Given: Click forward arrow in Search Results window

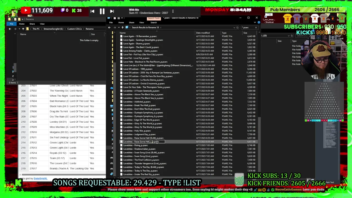Looking at the screenshot, I should [114, 28].
